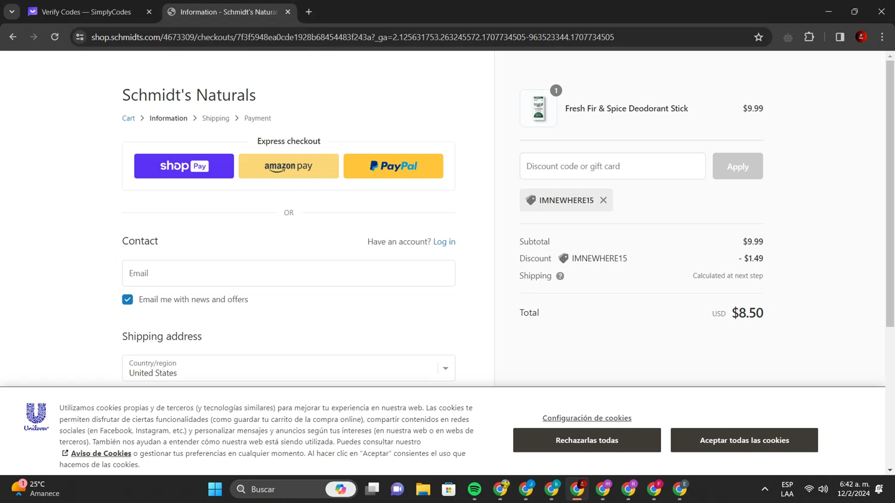Image resolution: width=895 pixels, height=503 pixels.
Task: Open the Aviso de Cookies link
Action: (101, 453)
